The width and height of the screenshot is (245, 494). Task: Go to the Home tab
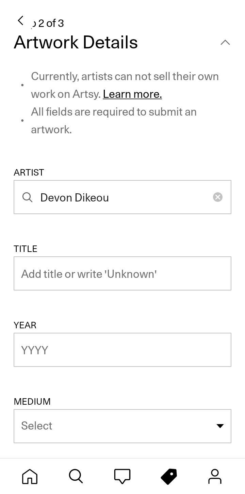coord(30,476)
